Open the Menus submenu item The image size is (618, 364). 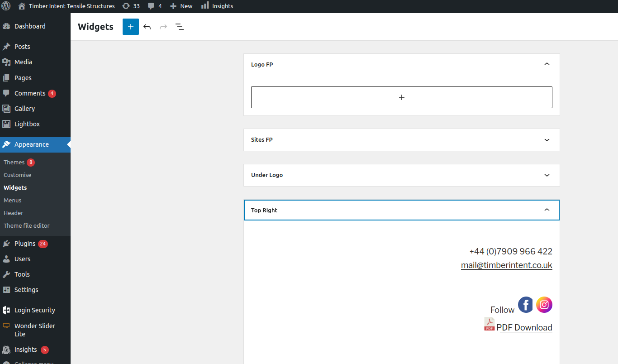13,200
